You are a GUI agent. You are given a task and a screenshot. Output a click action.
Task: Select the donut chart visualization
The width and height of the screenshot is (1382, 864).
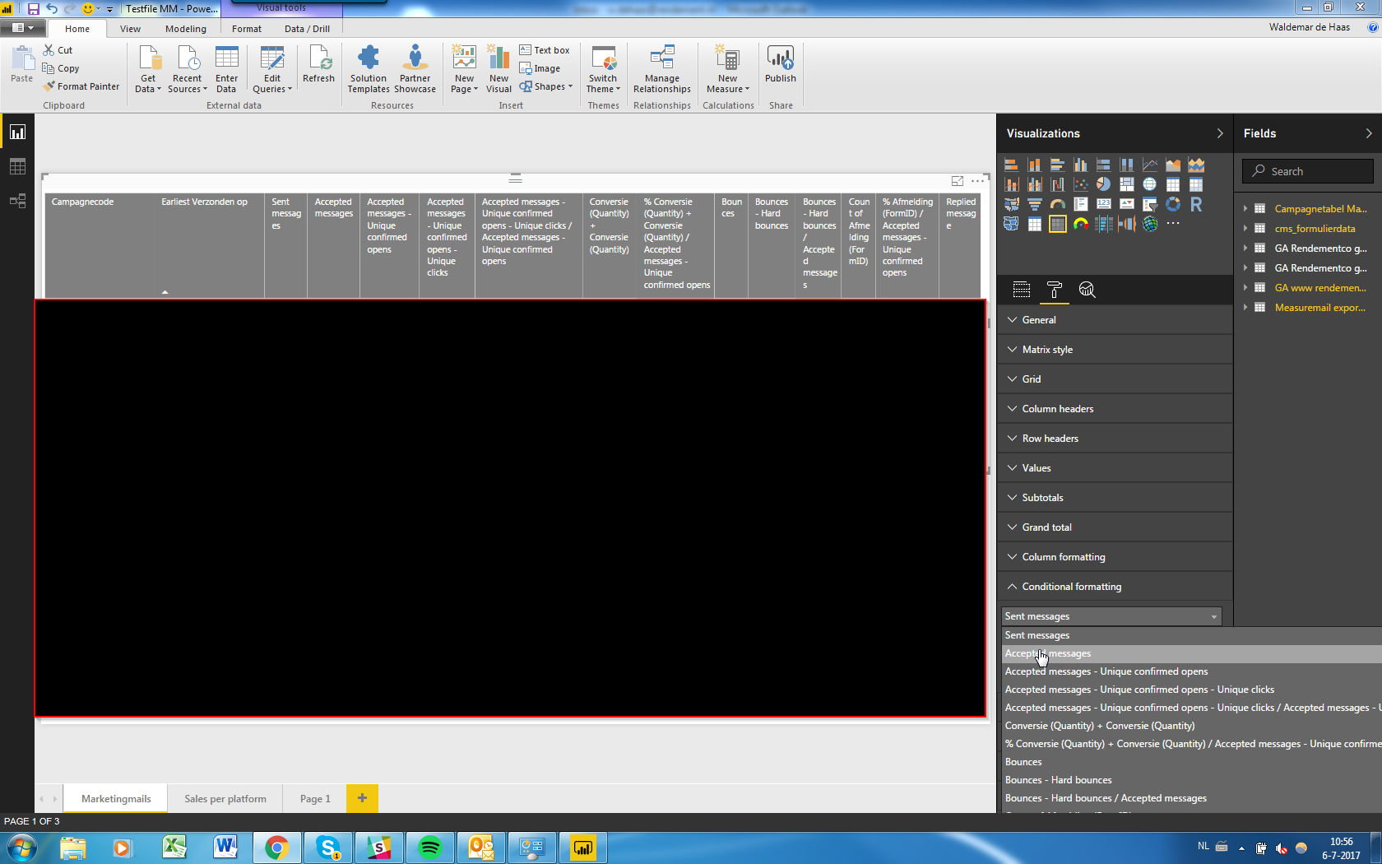click(1172, 204)
